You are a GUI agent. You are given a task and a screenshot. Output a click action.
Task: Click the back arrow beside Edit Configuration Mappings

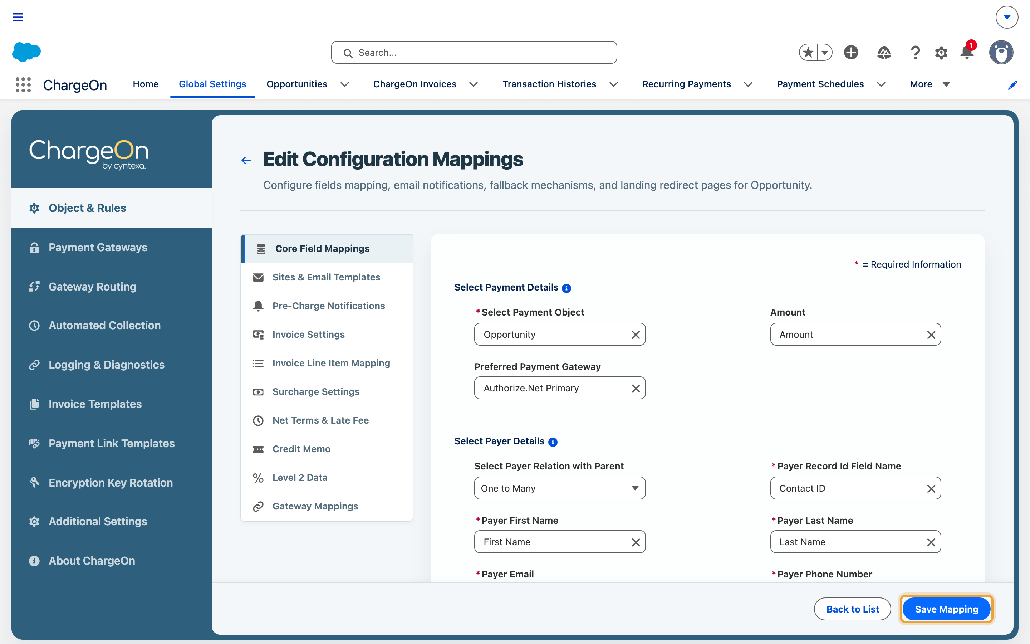[246, 160]
